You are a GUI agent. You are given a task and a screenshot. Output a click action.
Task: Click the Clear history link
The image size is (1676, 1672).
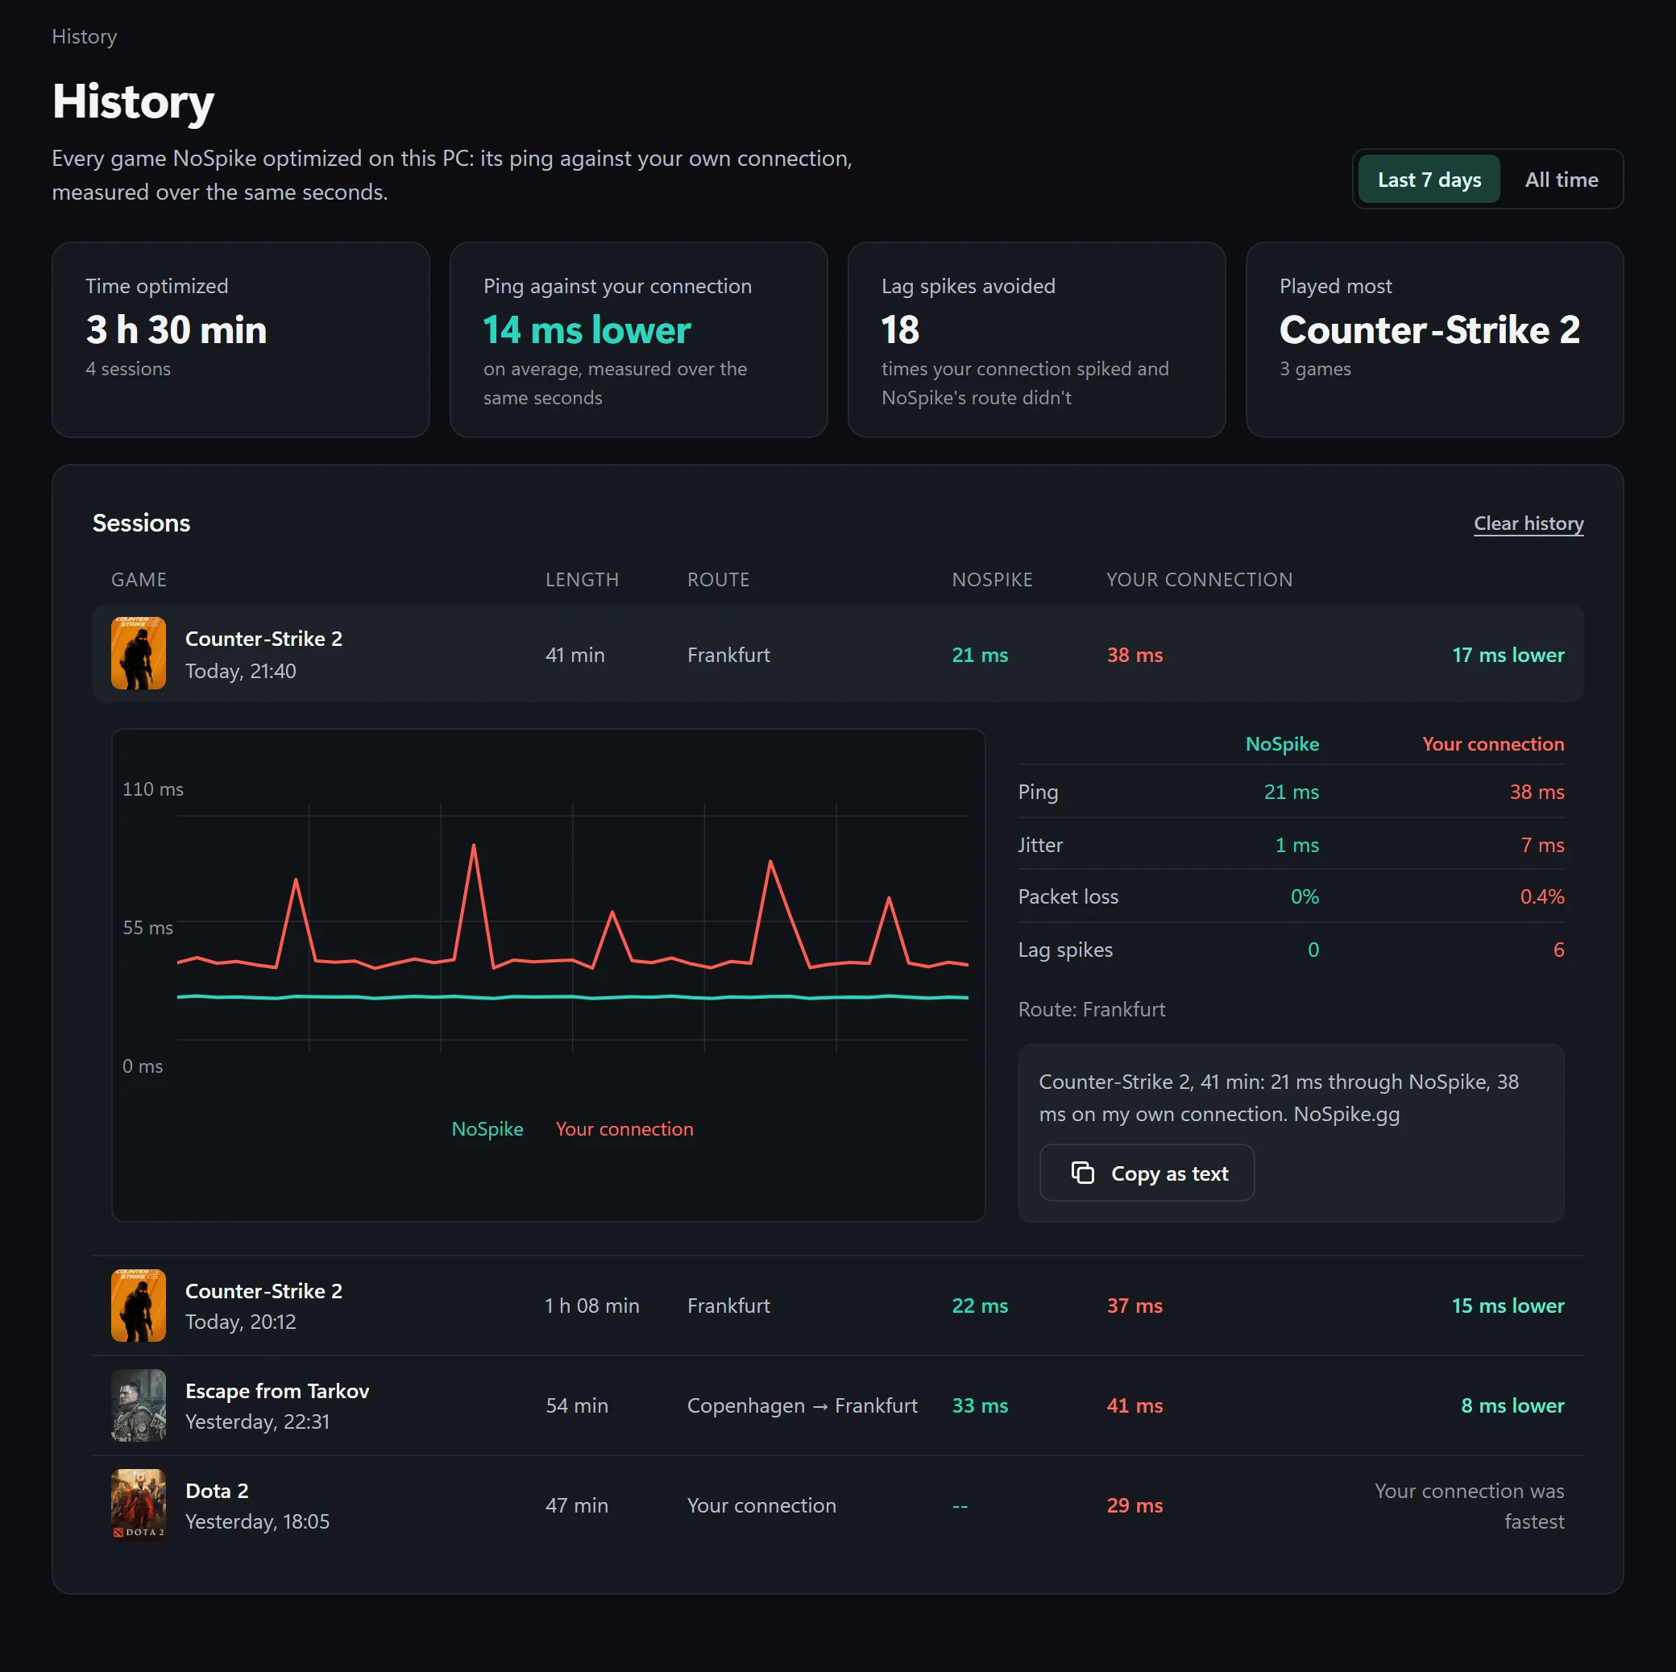coord(1529,524)
